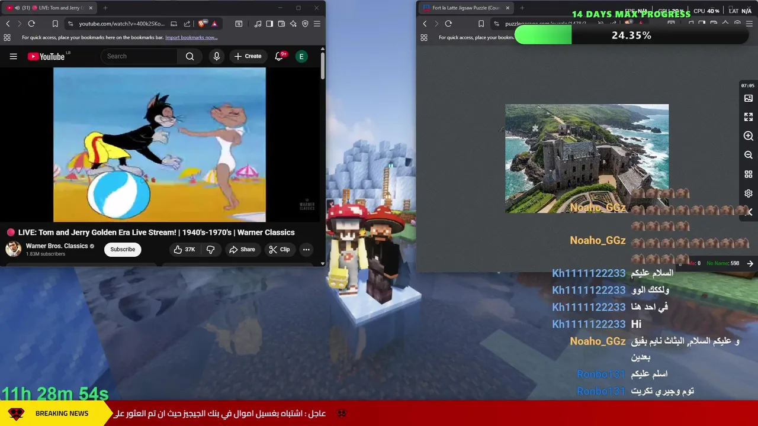
Task: Click the CPU 40% stat overlay
Action: pos(706,11)
